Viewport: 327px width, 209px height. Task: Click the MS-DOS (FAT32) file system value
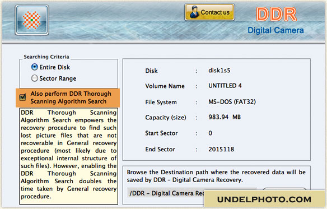232,102
